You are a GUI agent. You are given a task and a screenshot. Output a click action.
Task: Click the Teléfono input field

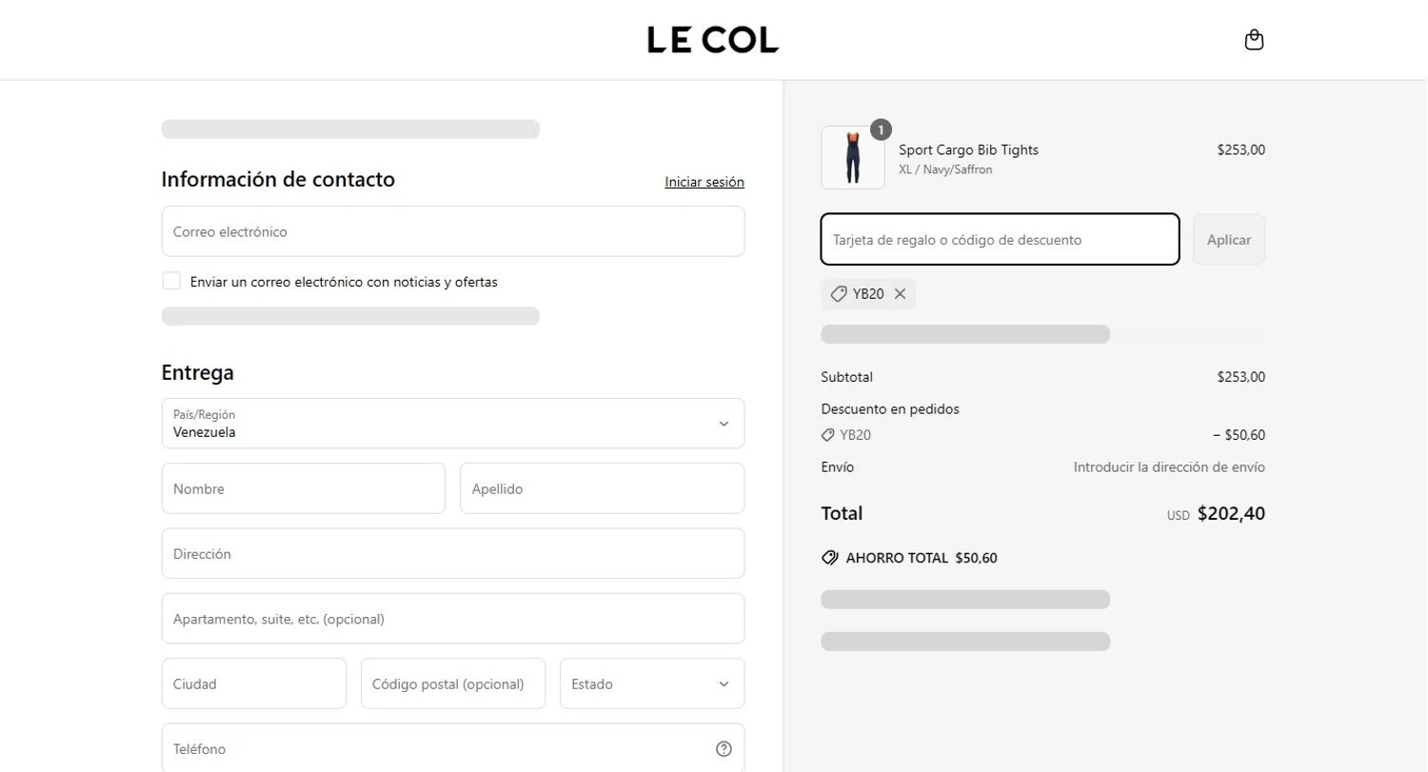pyautogui.click(x=453, y=749)
